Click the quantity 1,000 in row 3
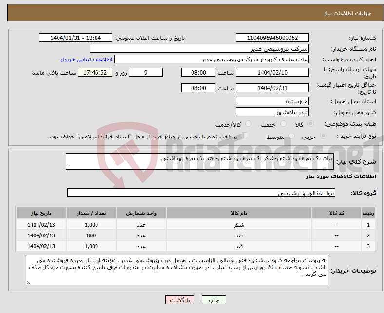The height and width of the screenshot is (313, 384). coord(91,246)
